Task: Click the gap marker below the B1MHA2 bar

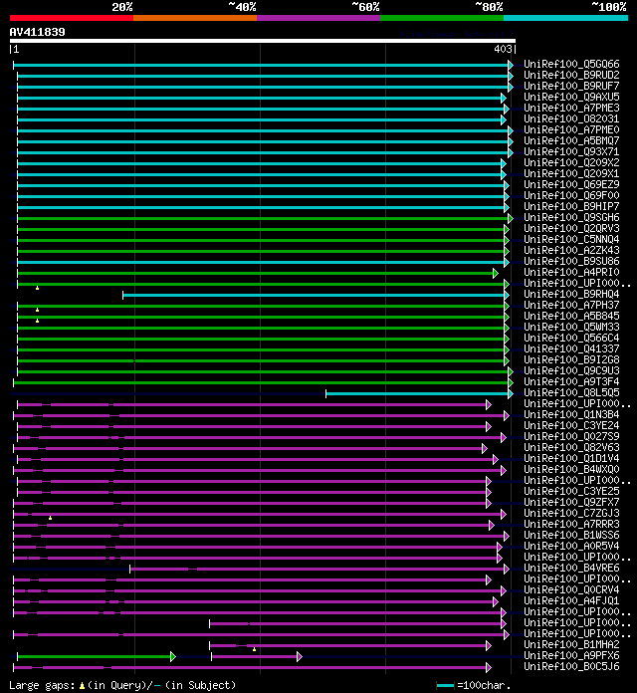Action: click(x=254, y=649)
